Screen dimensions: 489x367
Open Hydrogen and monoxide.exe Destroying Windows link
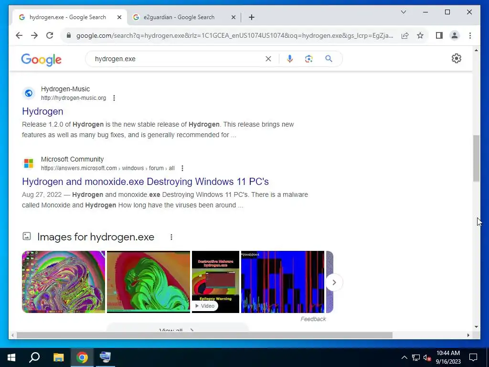pyautogui.click(x=145, y=182)
